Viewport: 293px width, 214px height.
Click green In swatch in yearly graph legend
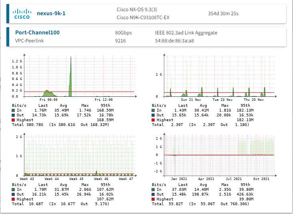[153, 190]
